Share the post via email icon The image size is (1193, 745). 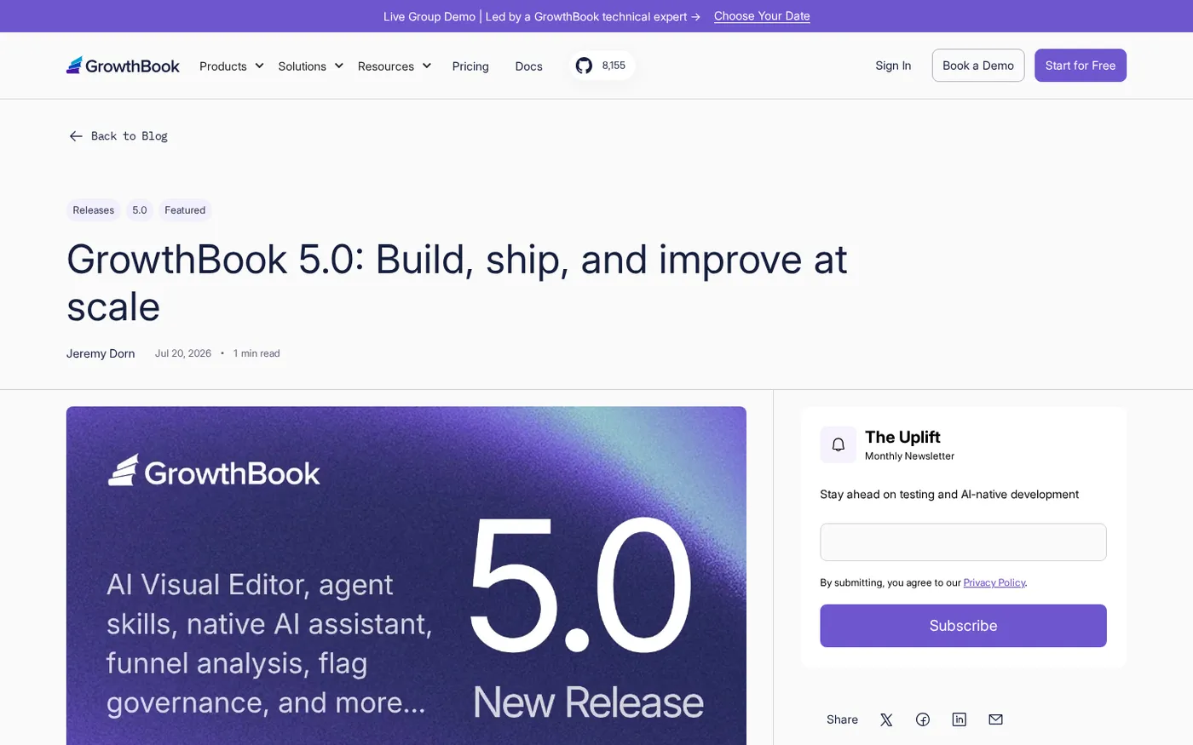[x=995, y=719]
